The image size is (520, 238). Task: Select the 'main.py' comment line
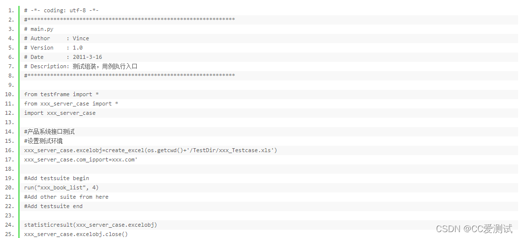coord(39,29)
